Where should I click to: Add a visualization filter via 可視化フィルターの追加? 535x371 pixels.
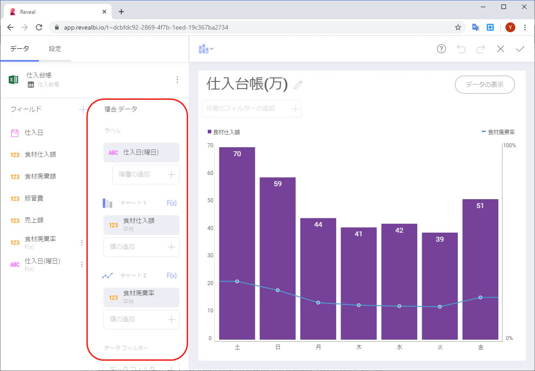pos(252,109)
